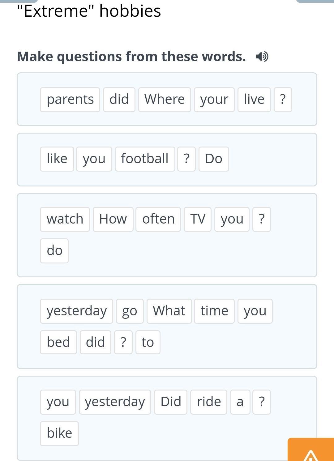This screenshot has width=334, height=461.
Task: Choose the "live" word tile
Action: pyautogui.click(x=254, y=100)
